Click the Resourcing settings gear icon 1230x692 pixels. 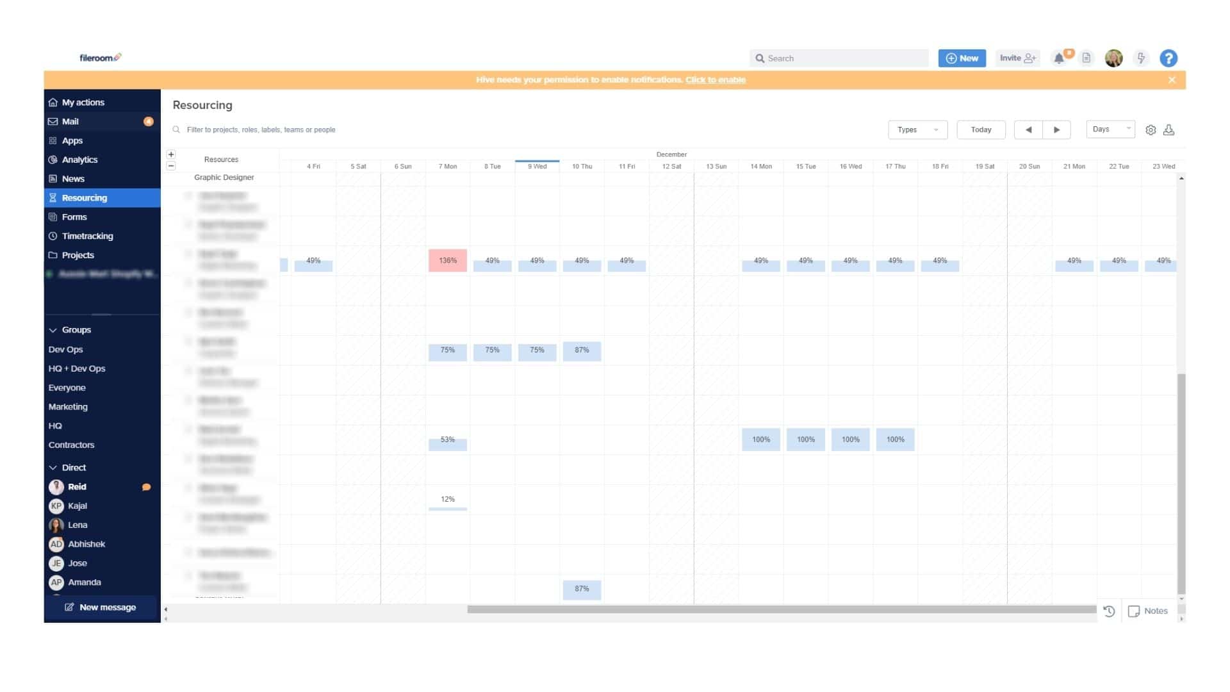pyautogui.click(x=1151, y=129)
